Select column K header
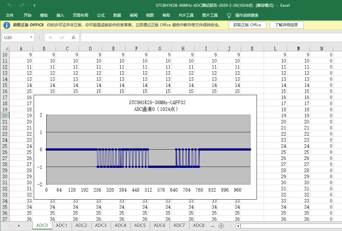Image resolution: width=342 pixels, height=231 pixels. pyautogui.click(x=252, y=48)
